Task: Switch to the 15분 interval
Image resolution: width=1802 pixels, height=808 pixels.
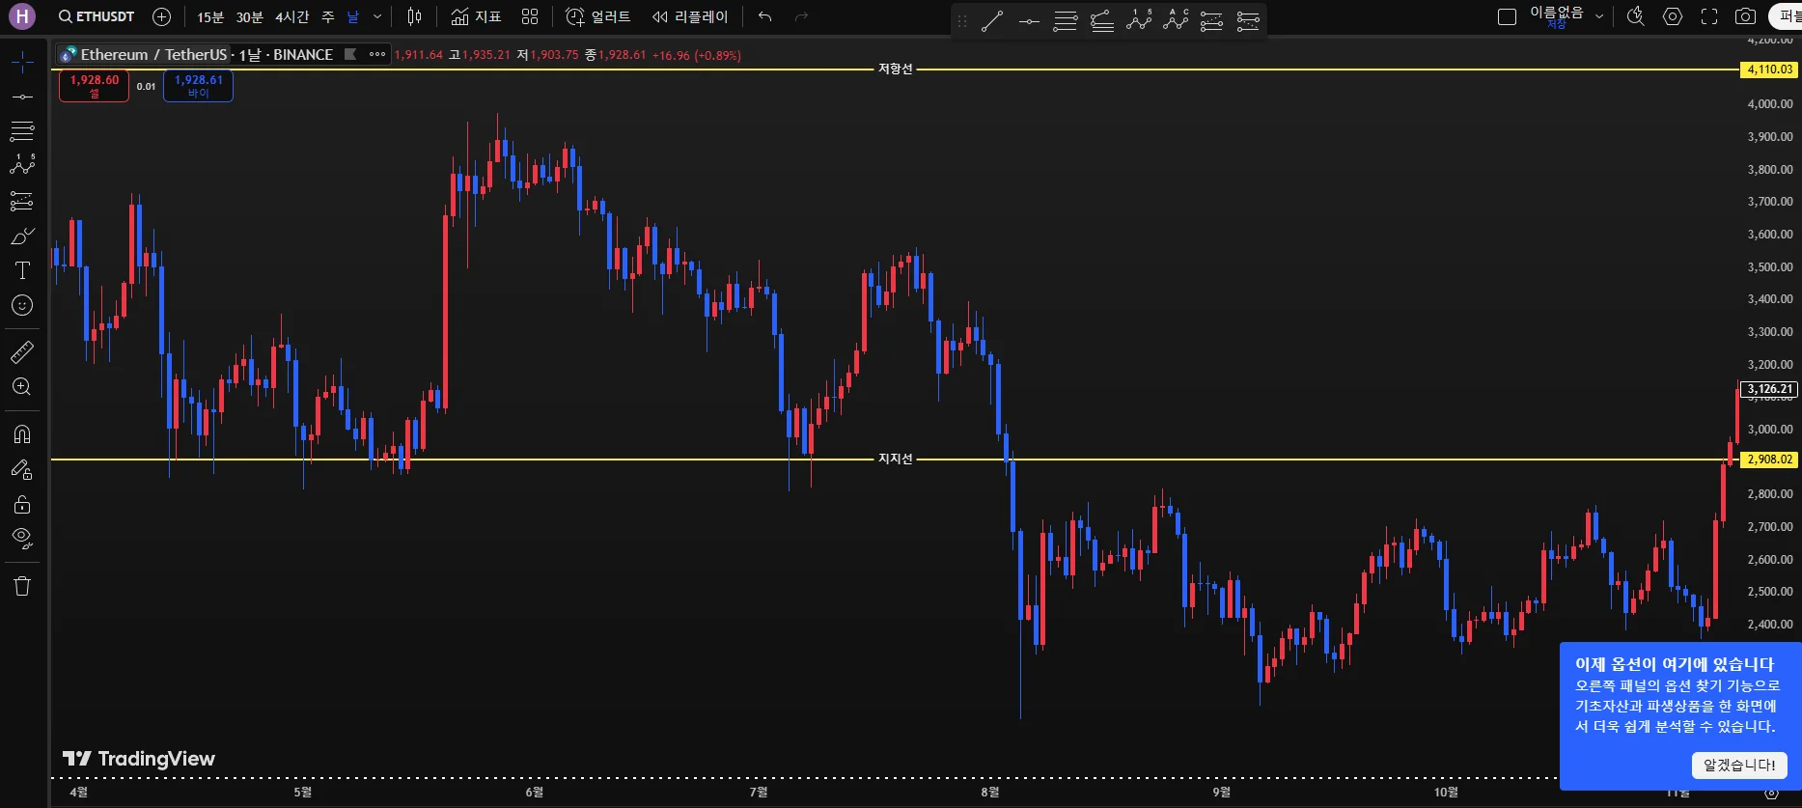Action: tap(210, 17)
